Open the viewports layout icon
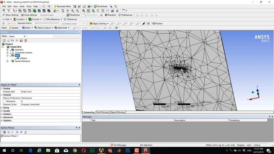Screen dimensions: 274x154 coord(124,11)
